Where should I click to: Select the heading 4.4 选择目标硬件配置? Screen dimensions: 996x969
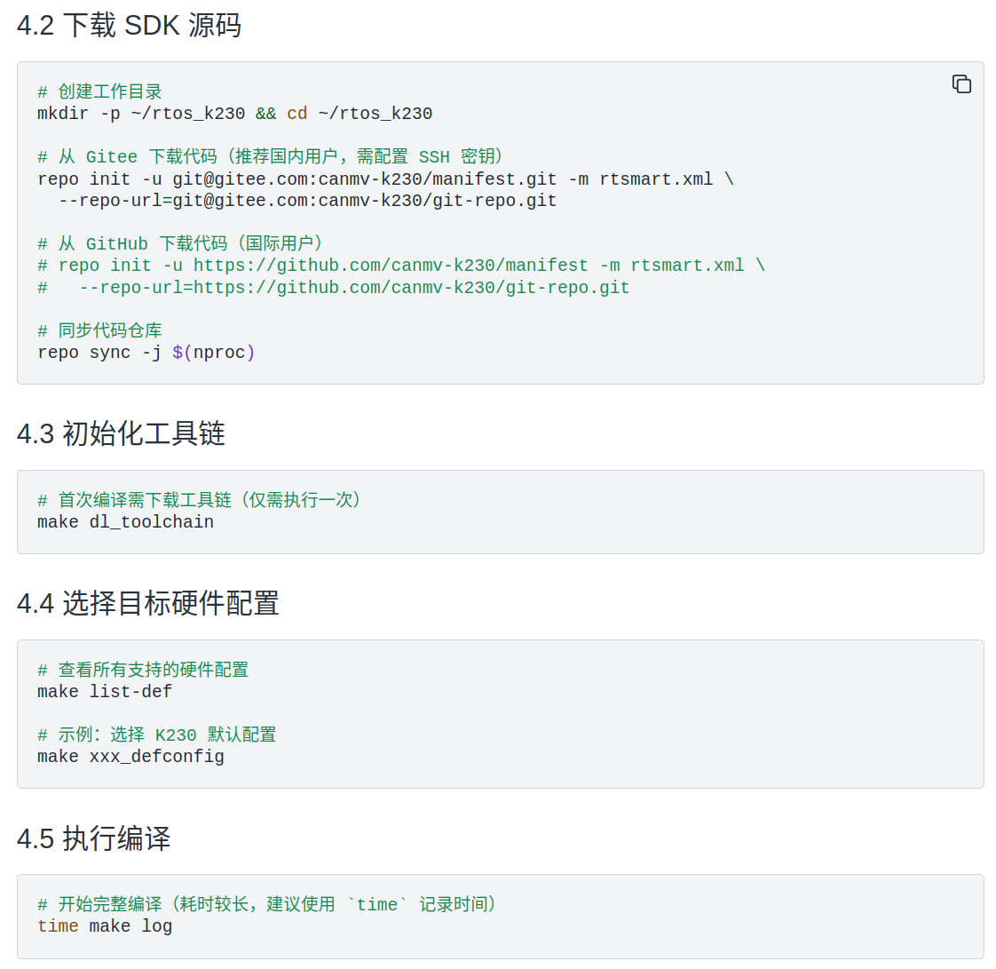tap(149, 604)
